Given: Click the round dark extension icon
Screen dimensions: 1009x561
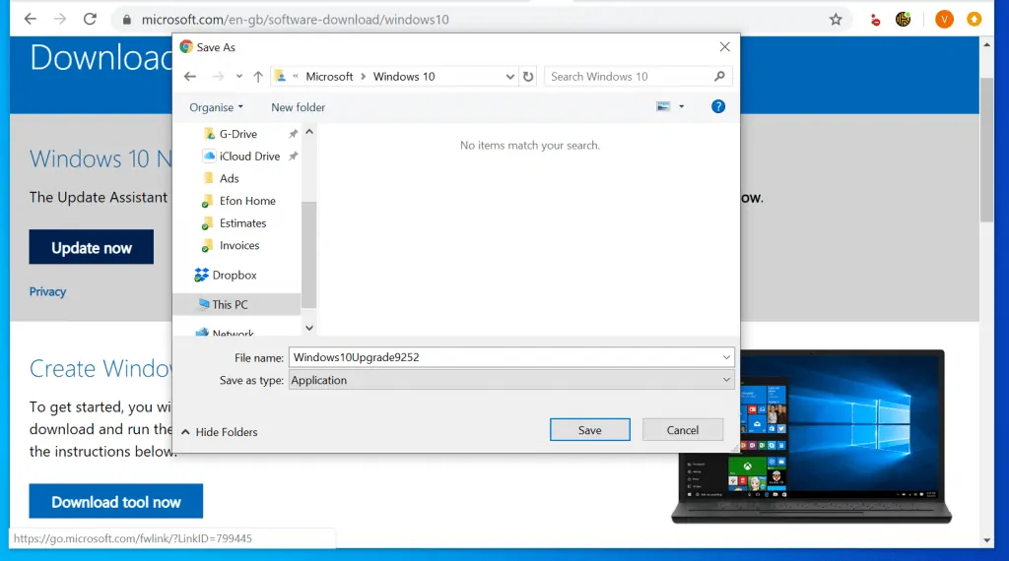Looking at the screenshot, I should (x=903, y=20).
